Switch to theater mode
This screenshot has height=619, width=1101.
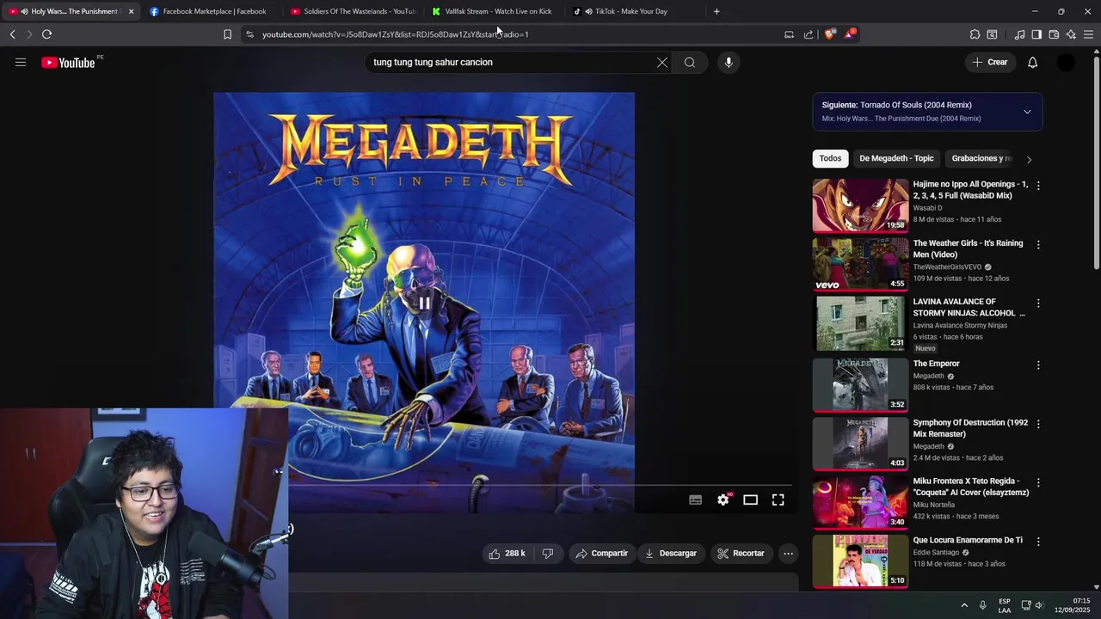click(751, 499)
